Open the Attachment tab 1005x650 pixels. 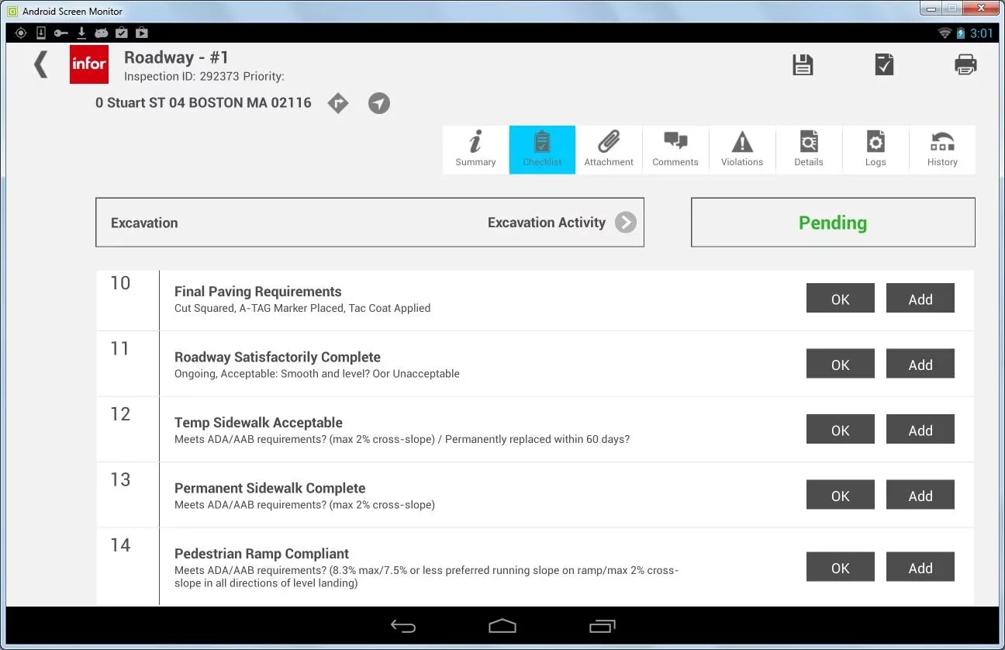coord(609,149)
